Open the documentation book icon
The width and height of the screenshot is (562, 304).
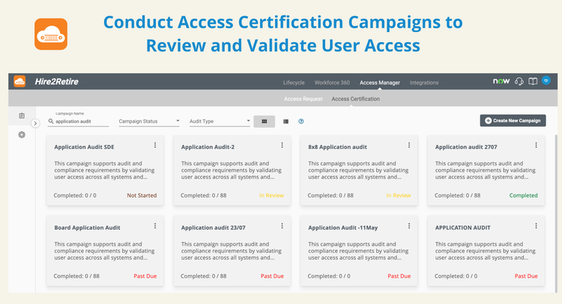[x=533, y=82]
